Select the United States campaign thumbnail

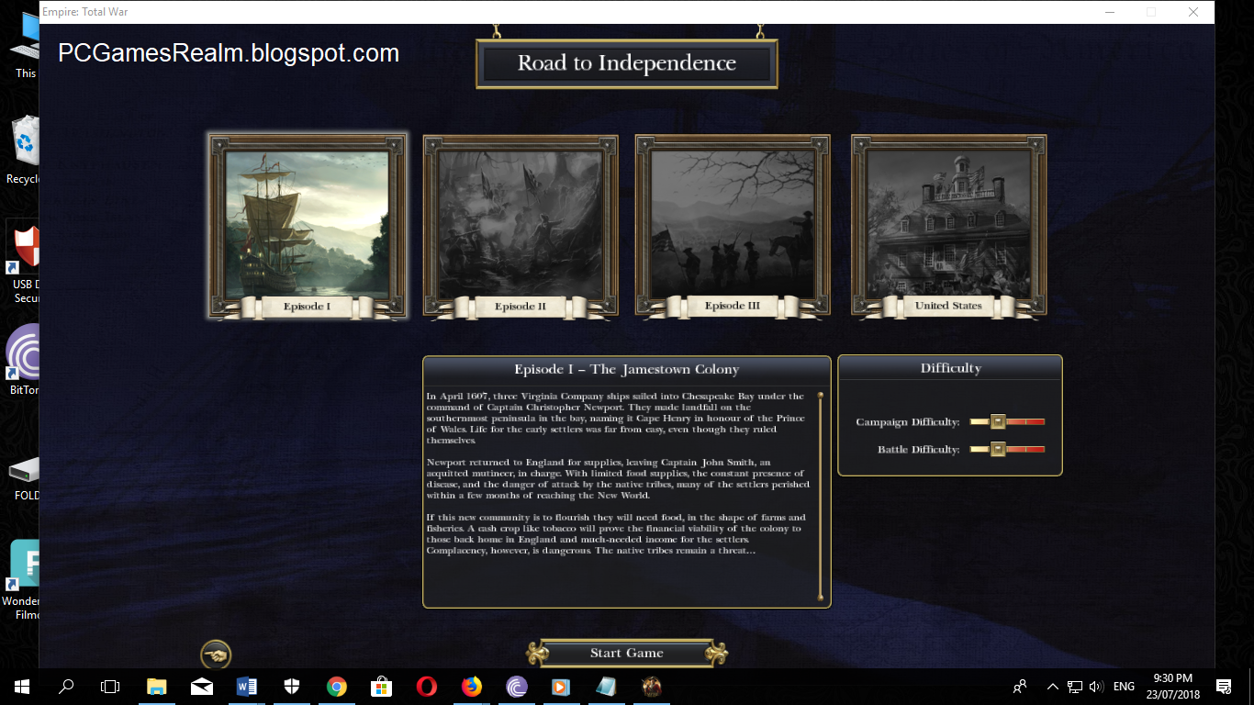click(949, 226)
